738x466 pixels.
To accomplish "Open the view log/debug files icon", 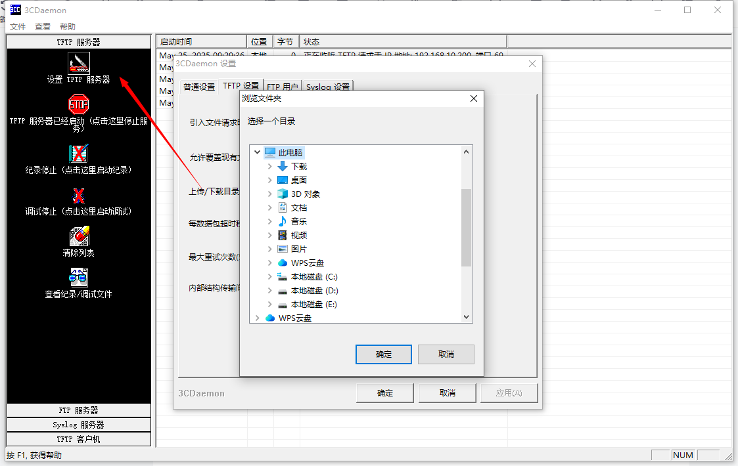I will (x=79, y=278).
